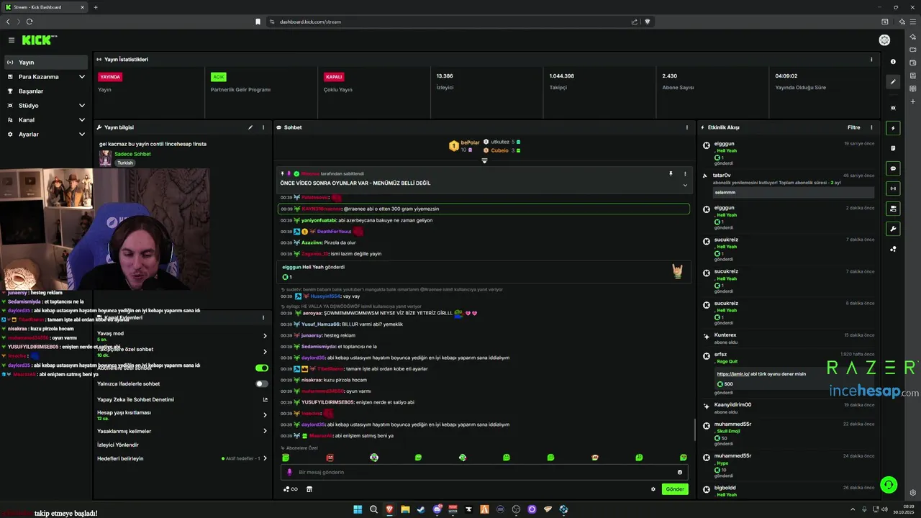This screenshot has width=921, height=518.
Task: Bookmark this page in address bar
Action: click(258, 22)
